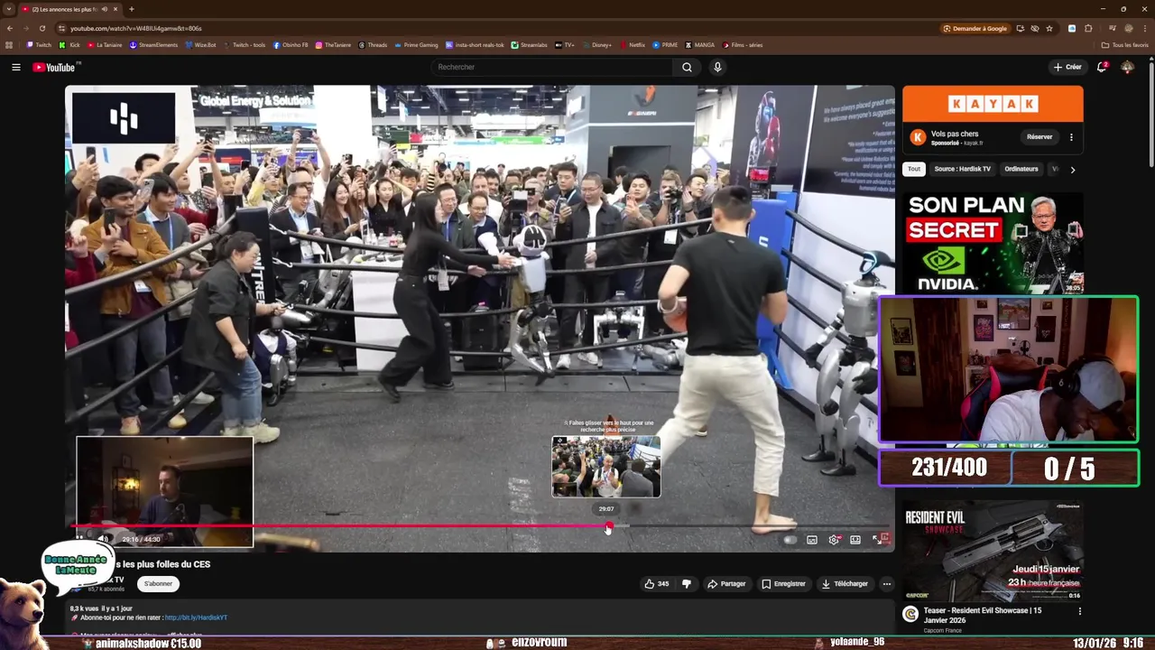
Task: Open the StreamElements bookmark
Action: tap(154, 45)
